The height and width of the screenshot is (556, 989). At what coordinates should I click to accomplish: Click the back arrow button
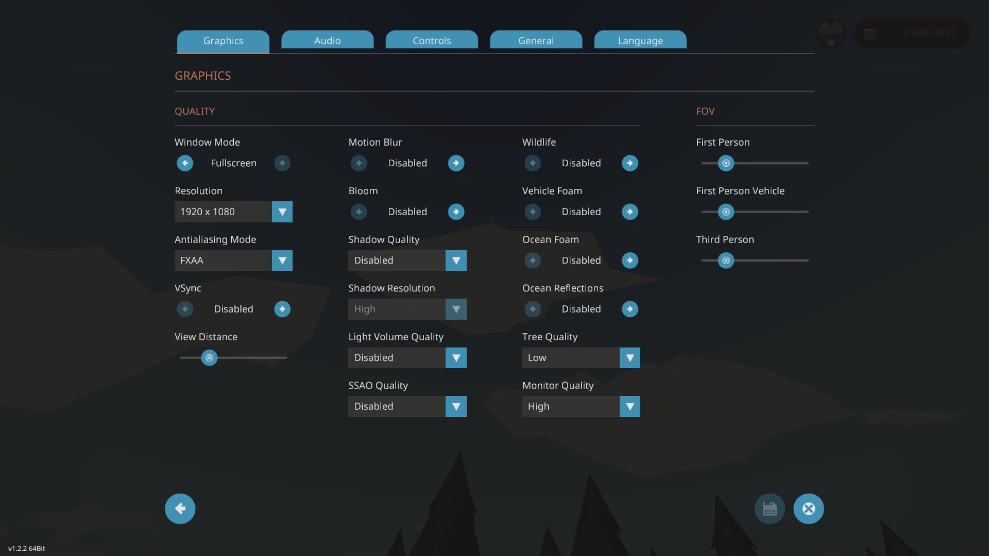(x=180, y=509)
